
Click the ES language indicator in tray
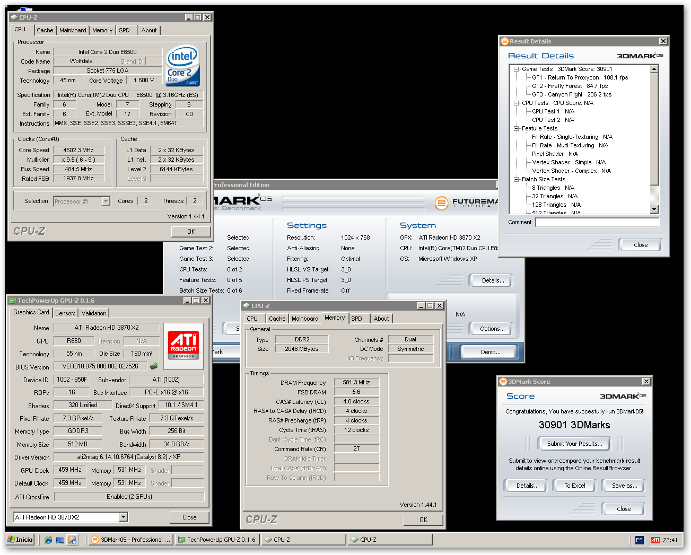[x=639, y=540]
